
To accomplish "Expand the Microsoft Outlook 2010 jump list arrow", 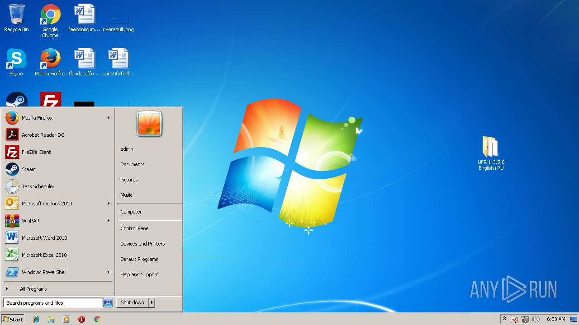I will coord(109,204).
